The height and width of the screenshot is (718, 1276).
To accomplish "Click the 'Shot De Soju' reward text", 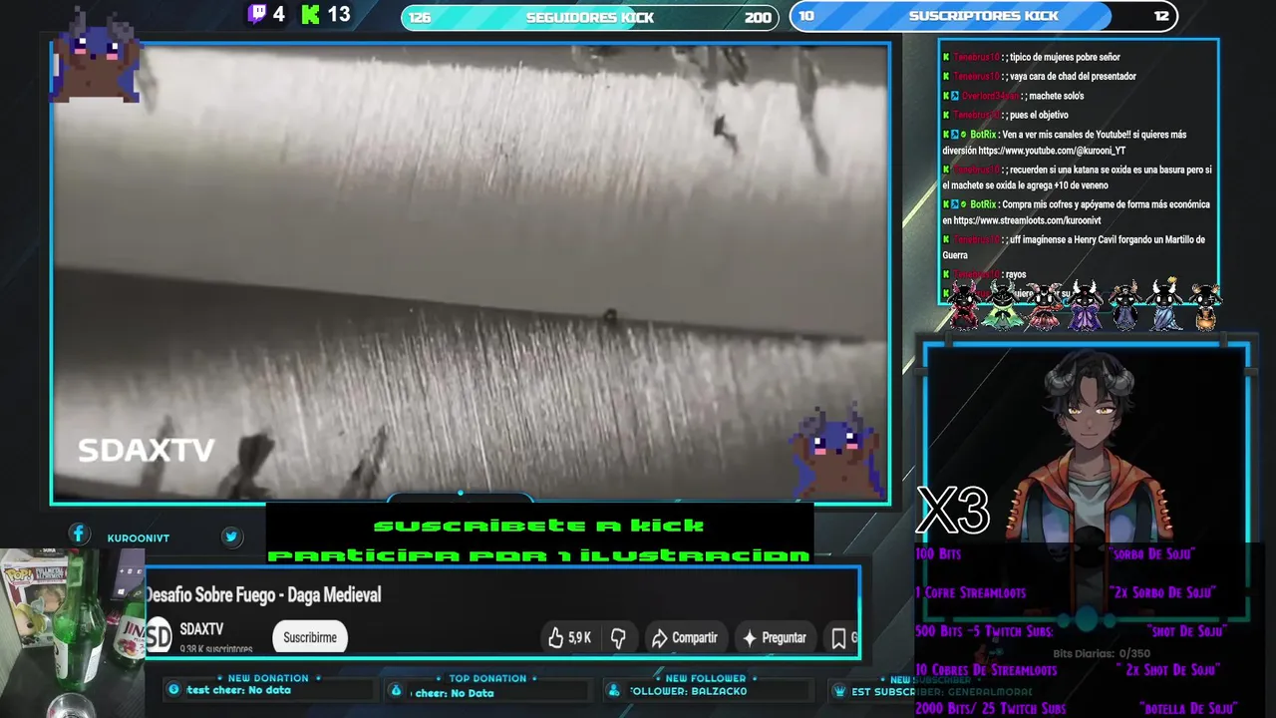I will pyautogui.click(x=1185, y=631).
